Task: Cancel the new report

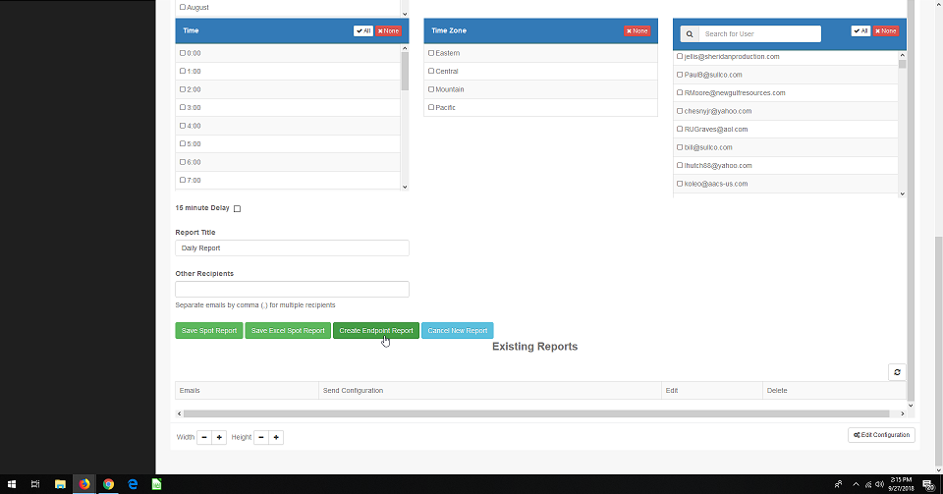Action: pos(457,331)
